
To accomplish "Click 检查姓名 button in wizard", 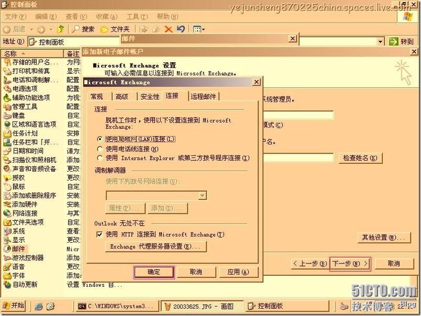I will 360,158.
